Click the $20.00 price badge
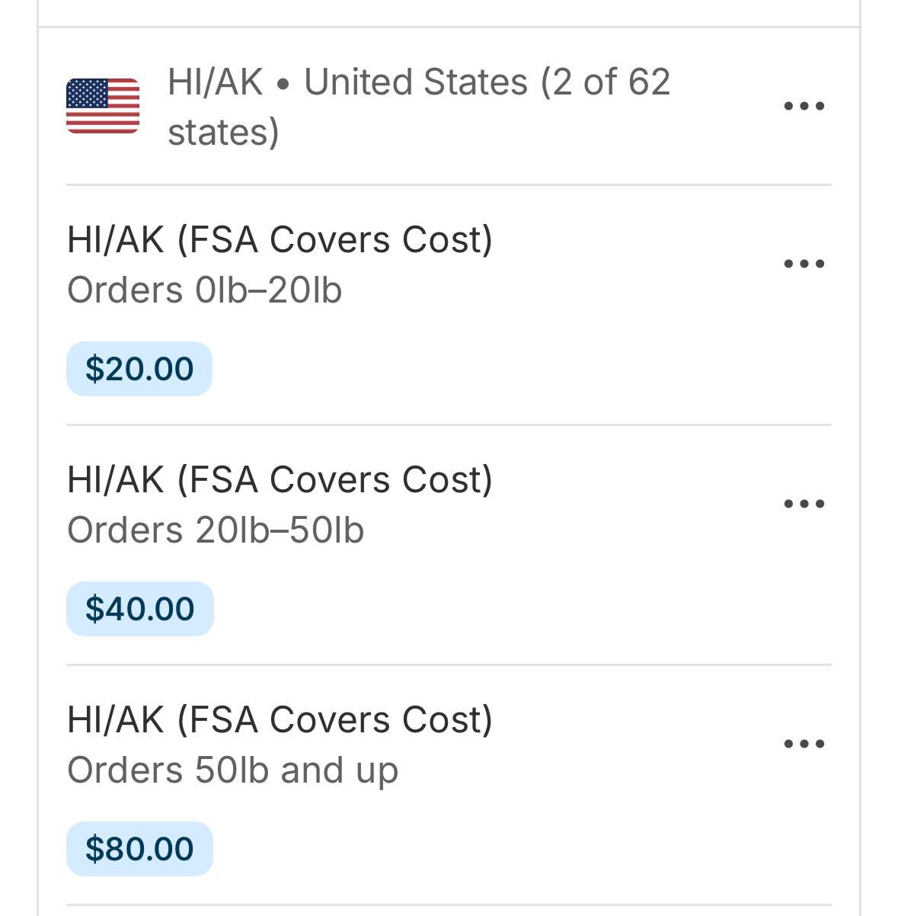This screenshot has width=898, height=916. (139, 369)
